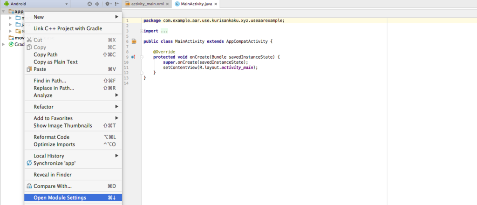Choose Link C++ Project with Gradle
Screen dimensions: 477x205
(73, 28)
